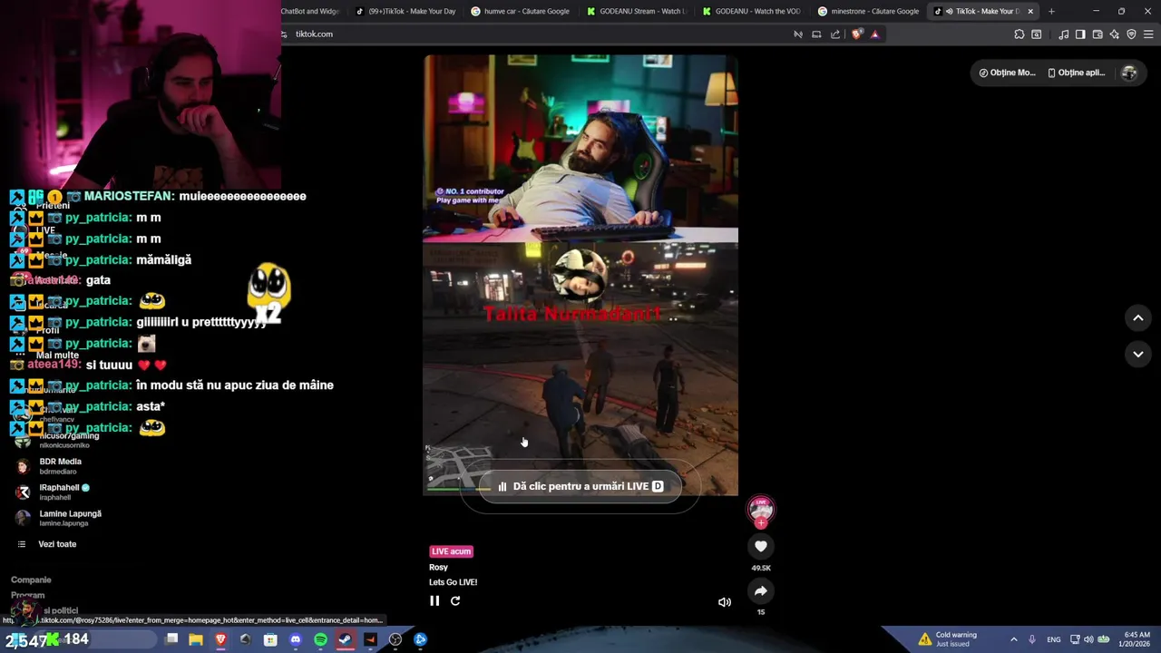Click the microphone tray icon
The height and width of the screenshot is (653, 1161).
pyautogui.click(x=1032, y=639)
